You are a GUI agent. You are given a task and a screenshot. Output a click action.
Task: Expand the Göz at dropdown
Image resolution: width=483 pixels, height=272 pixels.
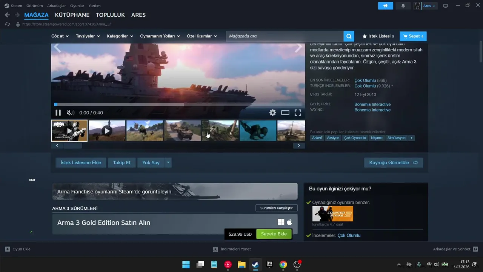pos(60,36)
